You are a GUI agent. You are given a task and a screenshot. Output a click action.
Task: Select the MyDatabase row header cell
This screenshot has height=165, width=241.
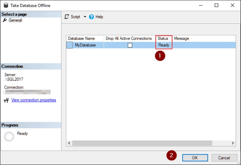click(x=70, y=45)
